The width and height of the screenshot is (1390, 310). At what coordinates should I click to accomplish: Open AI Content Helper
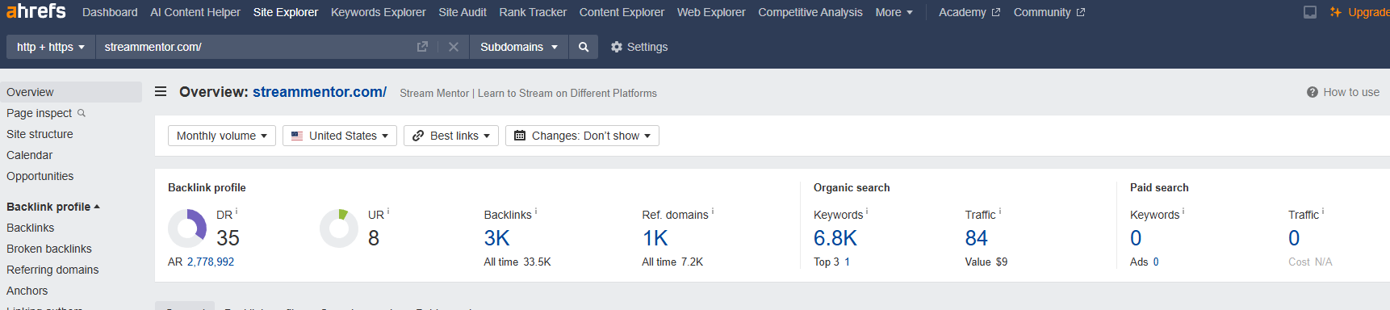point(195,12)
